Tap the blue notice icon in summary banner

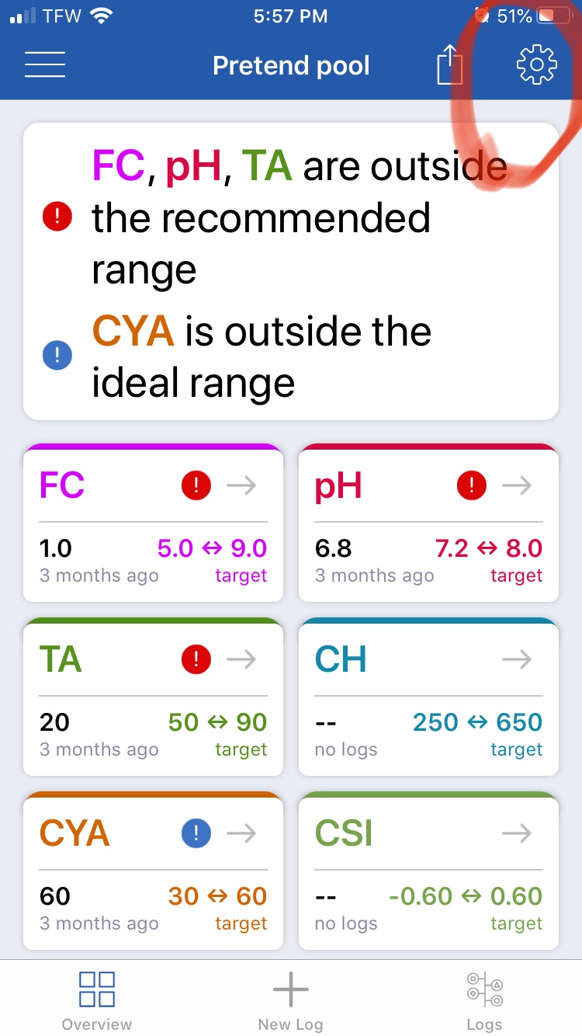click(x=57, y=356)
